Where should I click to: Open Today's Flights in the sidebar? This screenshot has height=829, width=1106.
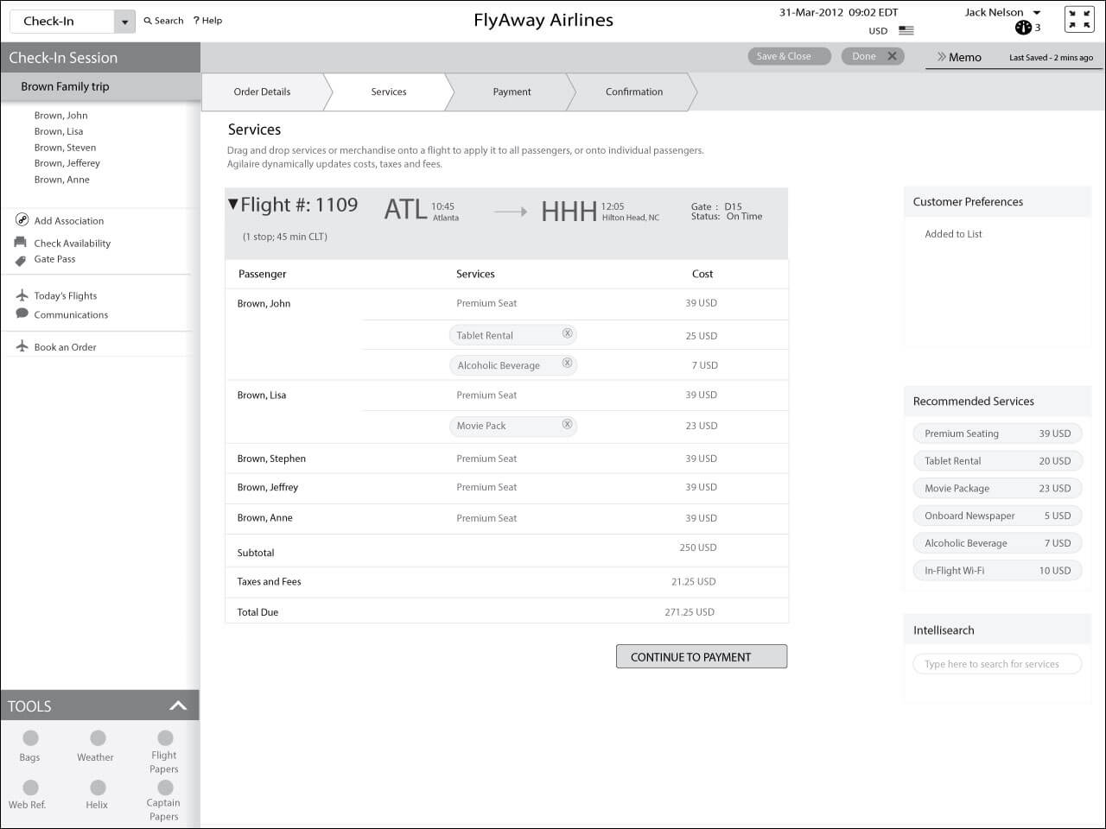(63, 295)
